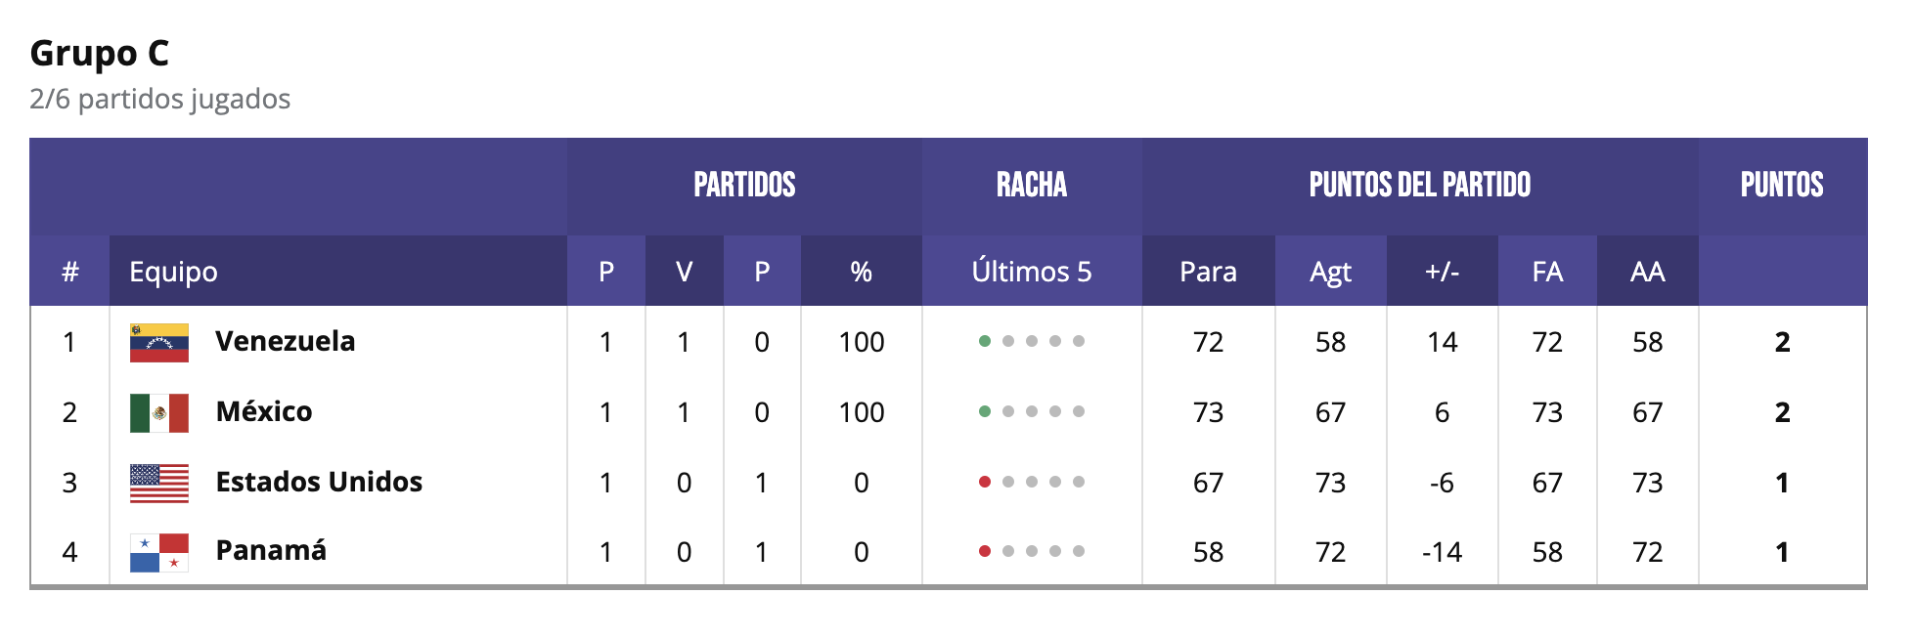Click Panamá's red loss streak dot
The width and height of the screenshot is (1913, 637).
[x=985, y=552]
